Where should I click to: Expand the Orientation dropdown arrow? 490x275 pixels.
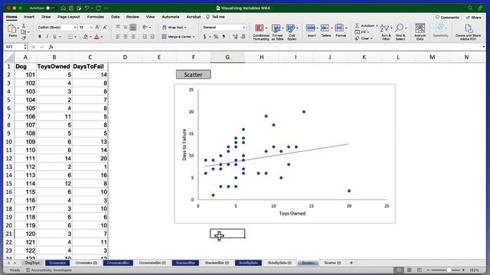pyautogui.click(x=150, y=27)
